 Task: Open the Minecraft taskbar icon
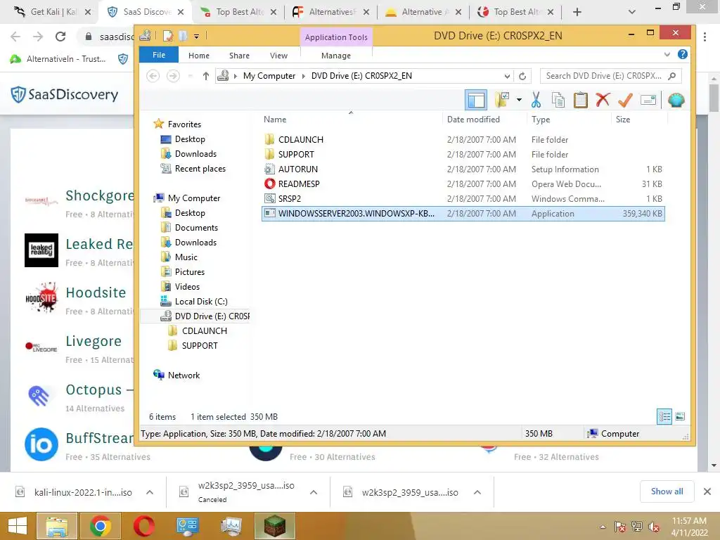click(x=274, y=526)
